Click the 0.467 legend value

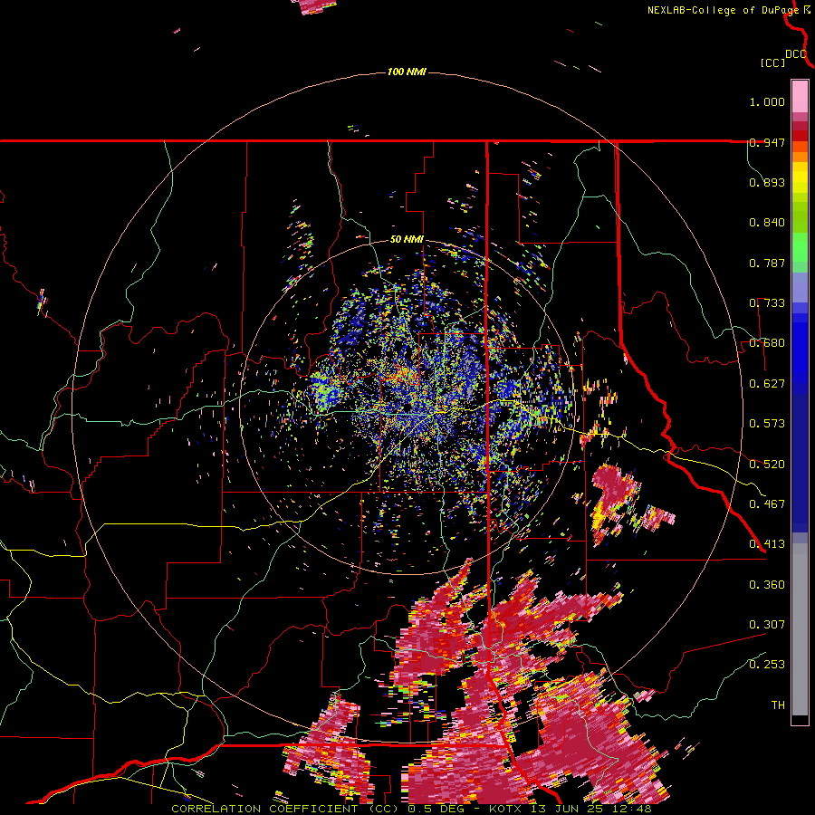coord(767,504)
